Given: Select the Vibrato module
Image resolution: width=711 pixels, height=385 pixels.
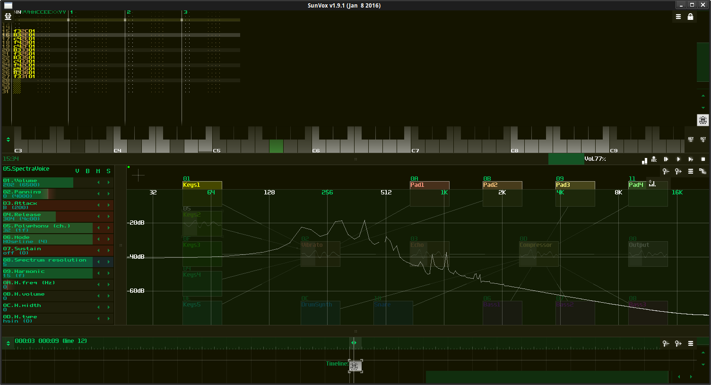Looking at the screenshot, I should point(321,254).
